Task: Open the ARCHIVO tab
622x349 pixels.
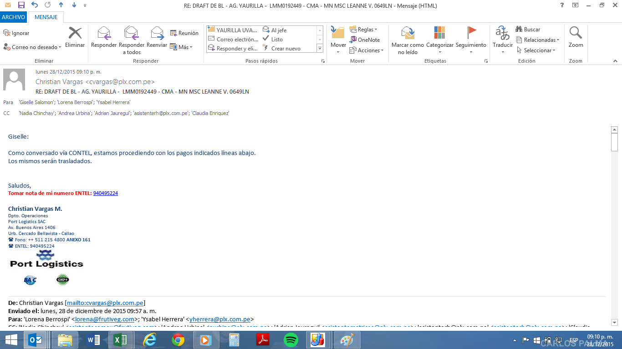Action: tap(13, 17)
